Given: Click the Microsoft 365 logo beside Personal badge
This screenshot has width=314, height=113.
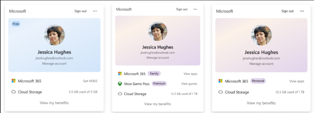Looking at the screenshot, I should [220, 81].
